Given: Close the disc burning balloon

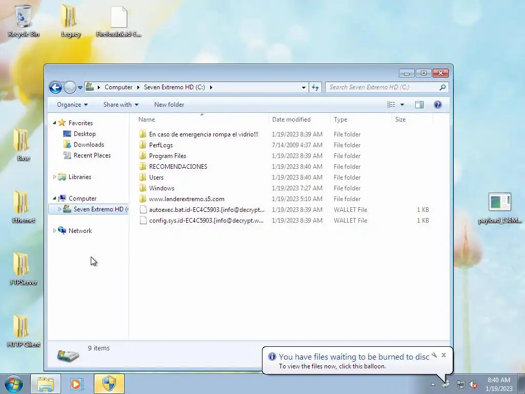Looking at the screenshot, I should click(443, 355).
